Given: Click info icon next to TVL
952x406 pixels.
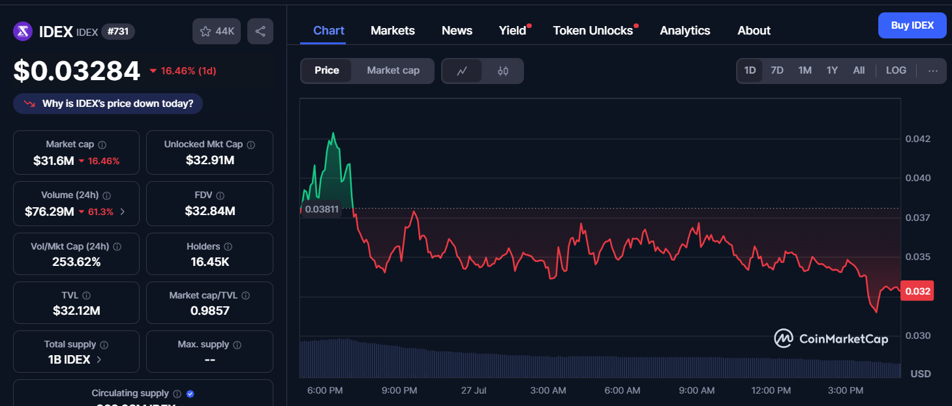Looking at the screenshot, I should tap(86, 296).
